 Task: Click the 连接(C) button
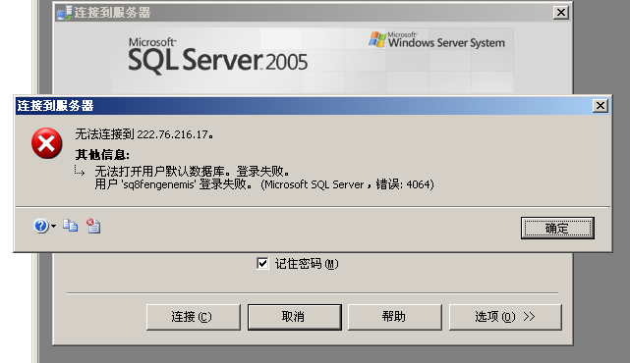194,317
